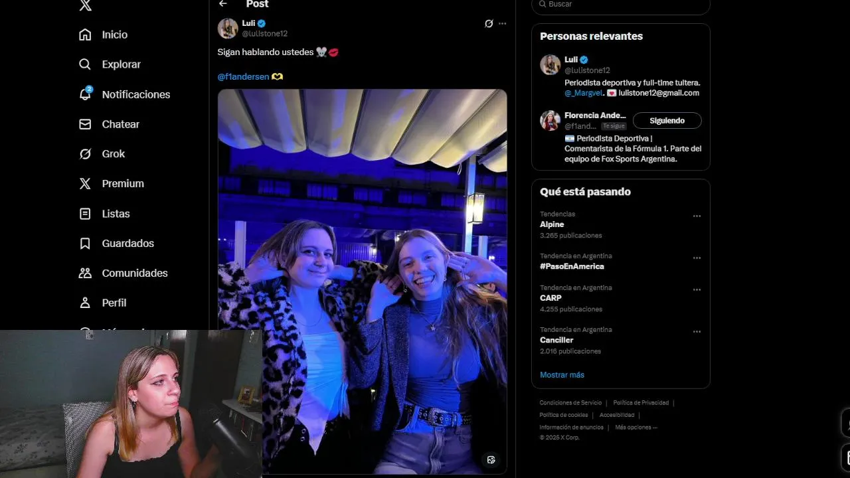Click the Grok icon on Luli's post

pos(489,23)
